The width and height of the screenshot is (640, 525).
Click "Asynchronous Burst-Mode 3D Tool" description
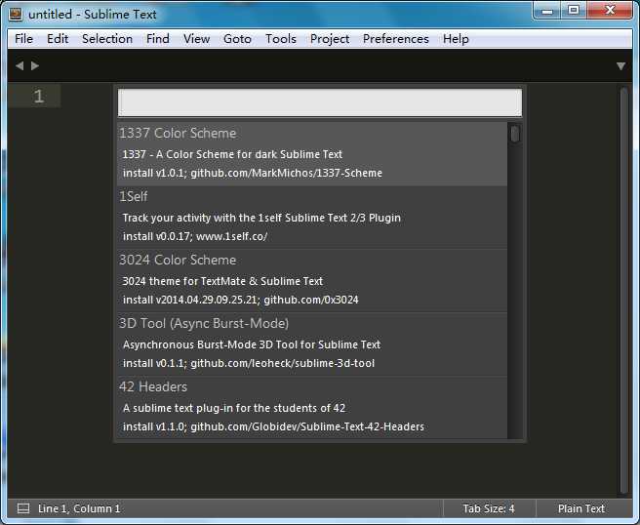point(252,344)
